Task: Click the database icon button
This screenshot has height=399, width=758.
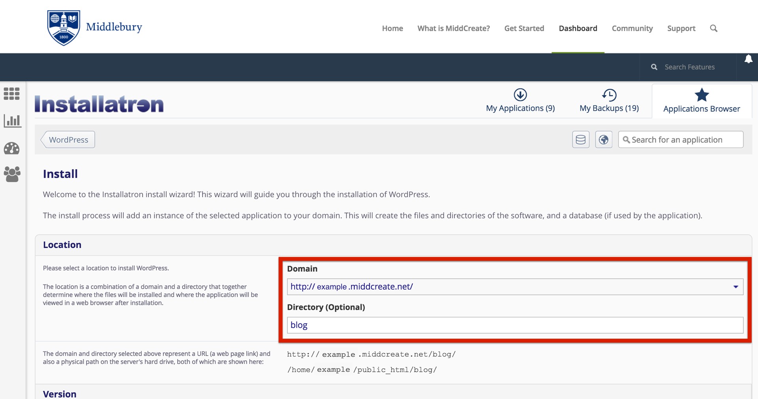Action: click(x=580, y=140)
